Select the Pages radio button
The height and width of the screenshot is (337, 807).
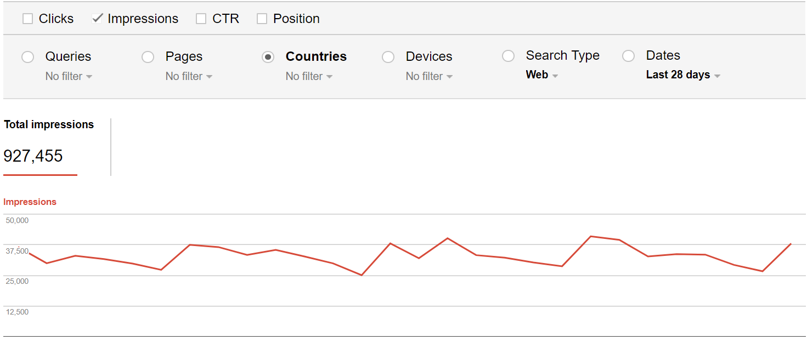(x=148, y=57)
